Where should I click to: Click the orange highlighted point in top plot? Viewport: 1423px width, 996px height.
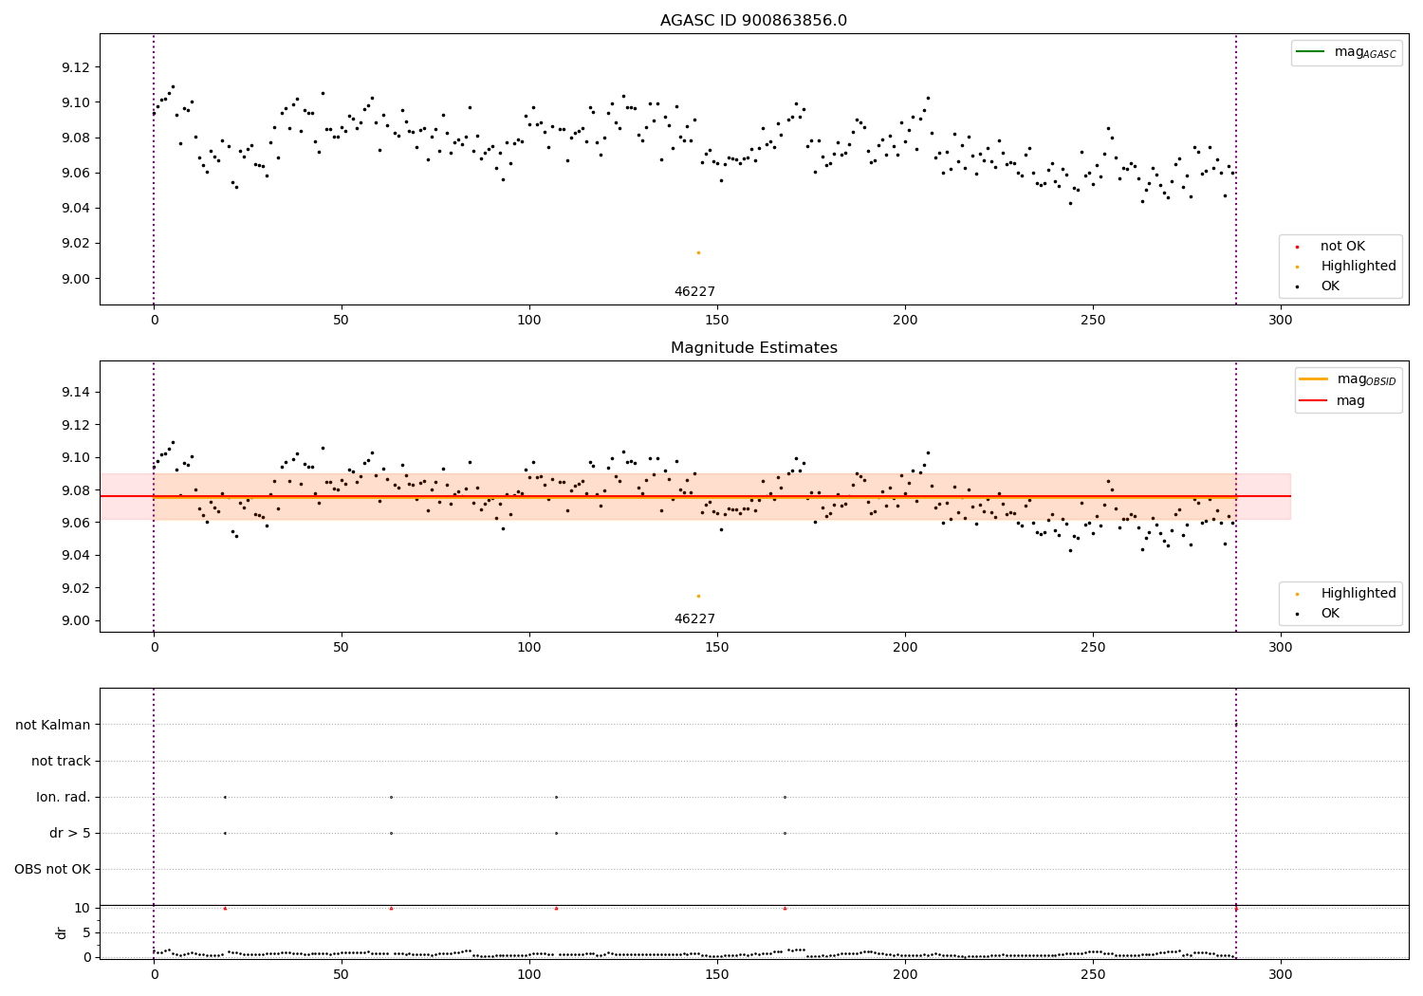point(698,252)
